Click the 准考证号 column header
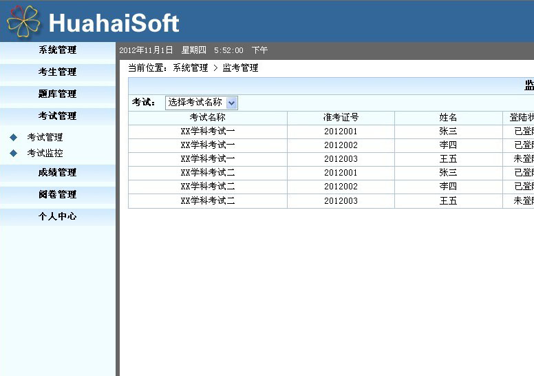Screen dimensions: 534x376 [x=341, y=118]
